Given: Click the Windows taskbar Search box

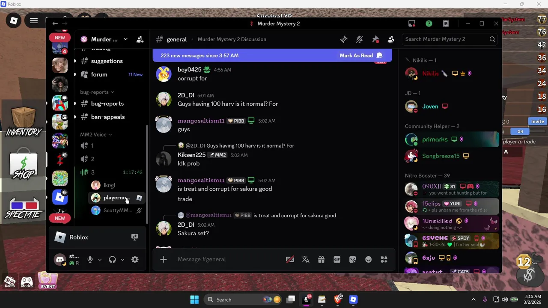Looking at the screenshot, I should point(243,299).
